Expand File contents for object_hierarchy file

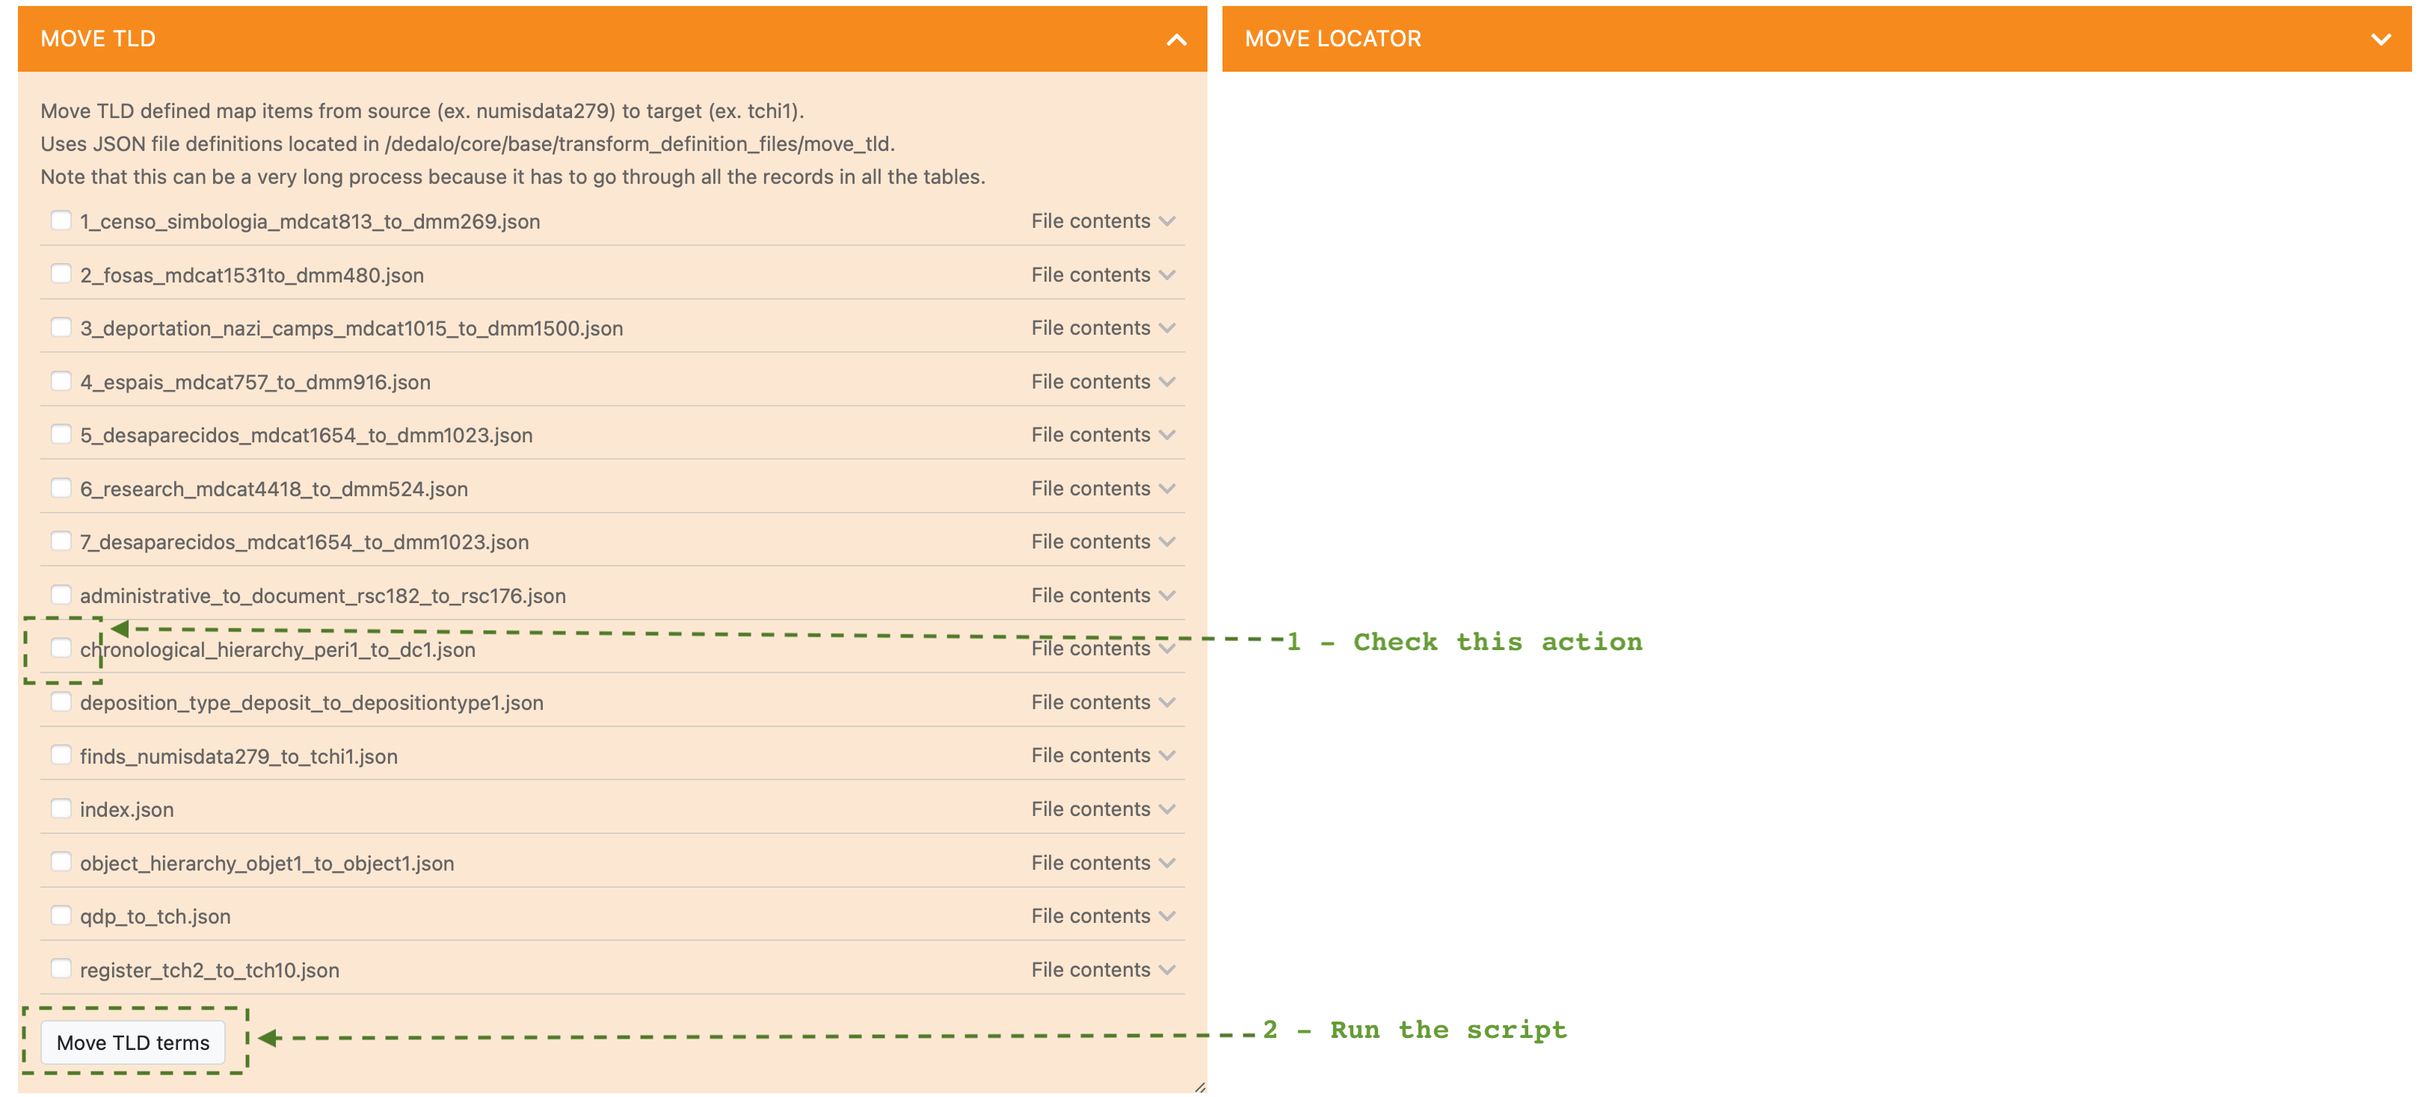tap(1104, 862)
